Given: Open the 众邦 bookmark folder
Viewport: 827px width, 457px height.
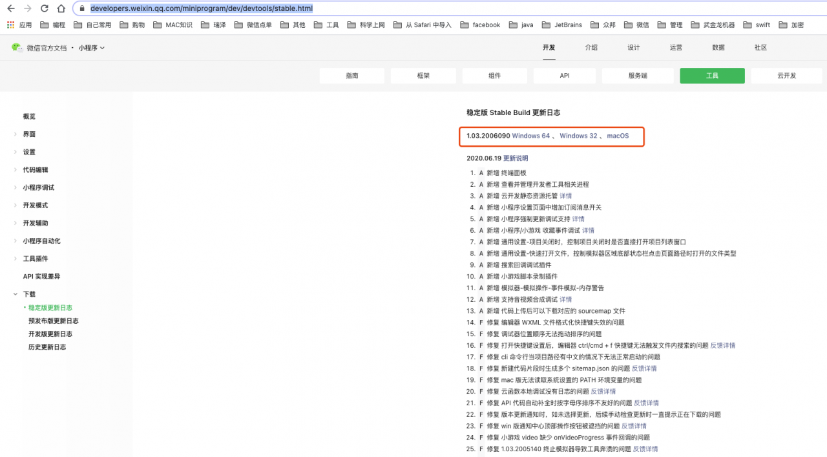Looking at the screenshot, I should coord(603,25).
